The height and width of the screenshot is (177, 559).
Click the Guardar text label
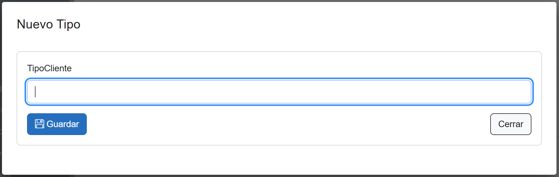63,124
